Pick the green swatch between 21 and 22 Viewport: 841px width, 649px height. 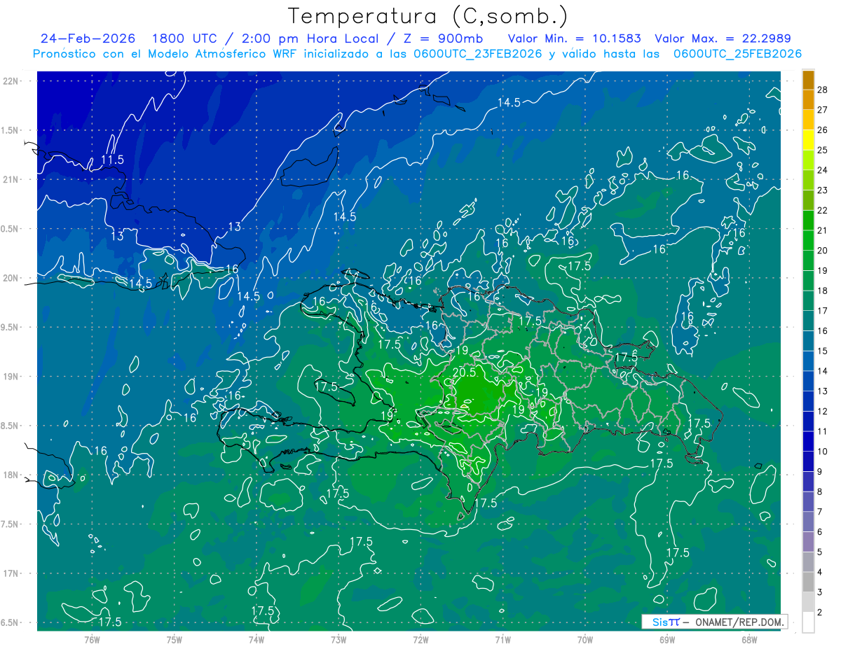click(808, 220)
